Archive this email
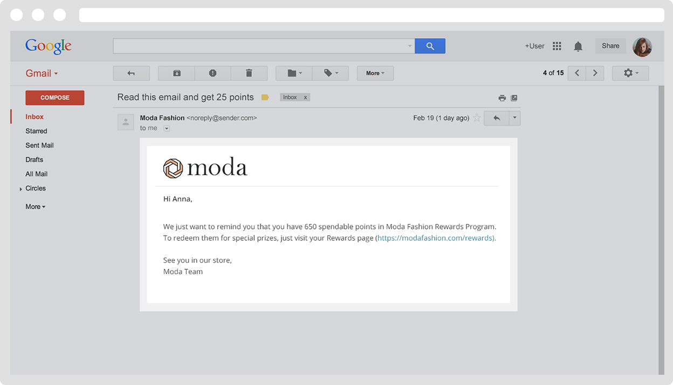The width and height of the screenshot is (673, 385). tap(176, 73)
